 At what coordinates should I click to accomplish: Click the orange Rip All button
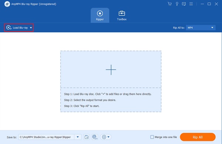[198, 137]
